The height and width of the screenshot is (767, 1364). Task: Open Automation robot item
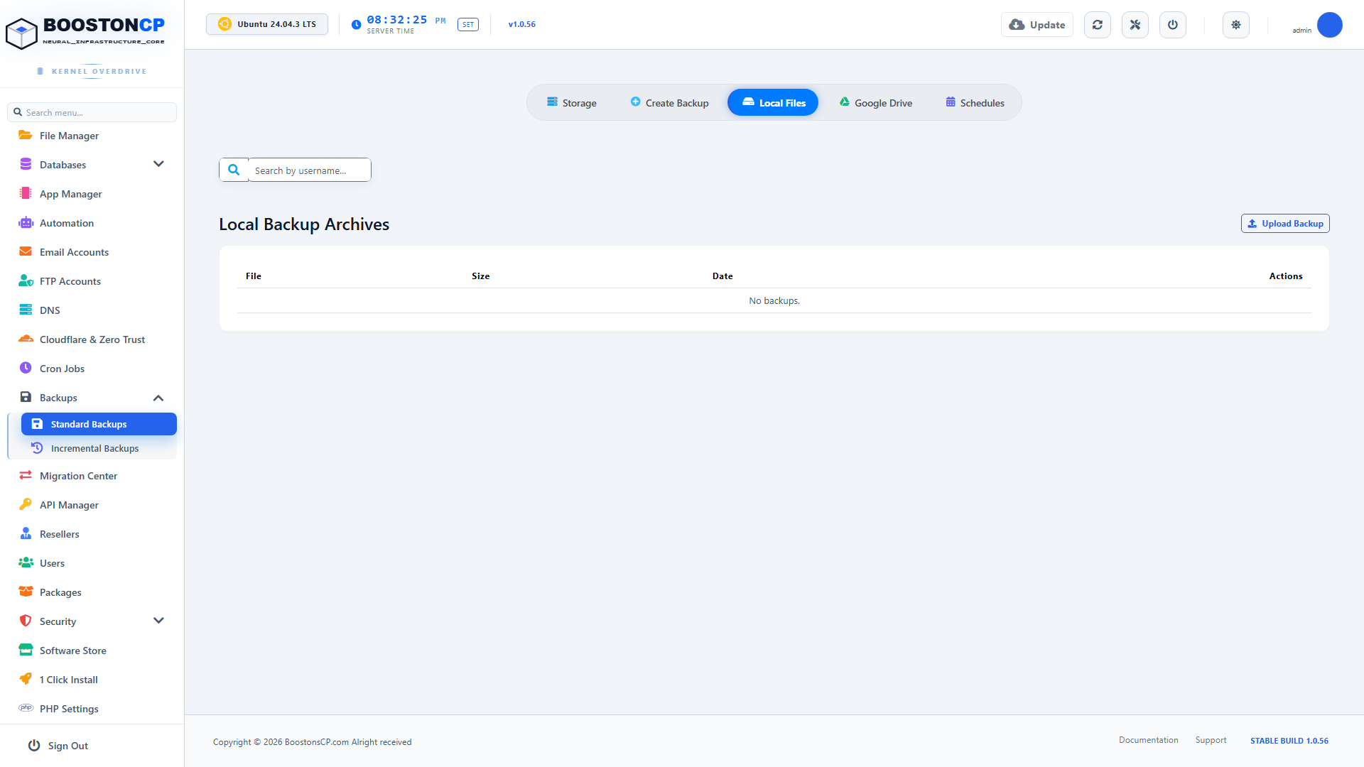(92, 223)
